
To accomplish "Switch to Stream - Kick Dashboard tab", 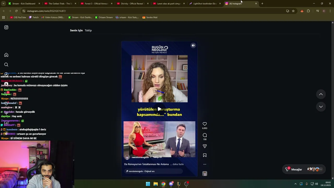I will click(24, 4).
